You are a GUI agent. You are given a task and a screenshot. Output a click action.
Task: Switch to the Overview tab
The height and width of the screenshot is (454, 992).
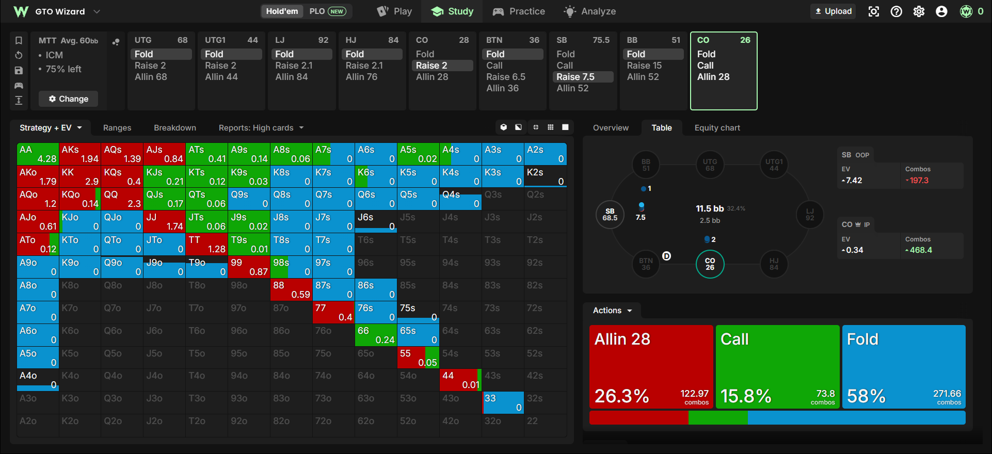(x=611, y=128)
